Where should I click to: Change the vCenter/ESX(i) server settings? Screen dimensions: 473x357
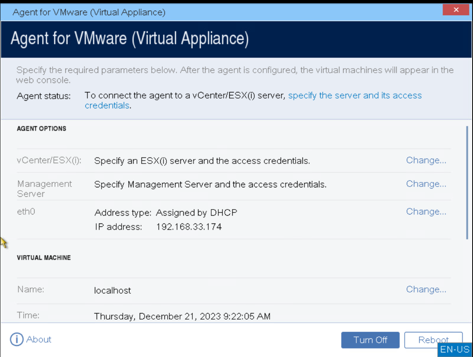click(426, 160)
